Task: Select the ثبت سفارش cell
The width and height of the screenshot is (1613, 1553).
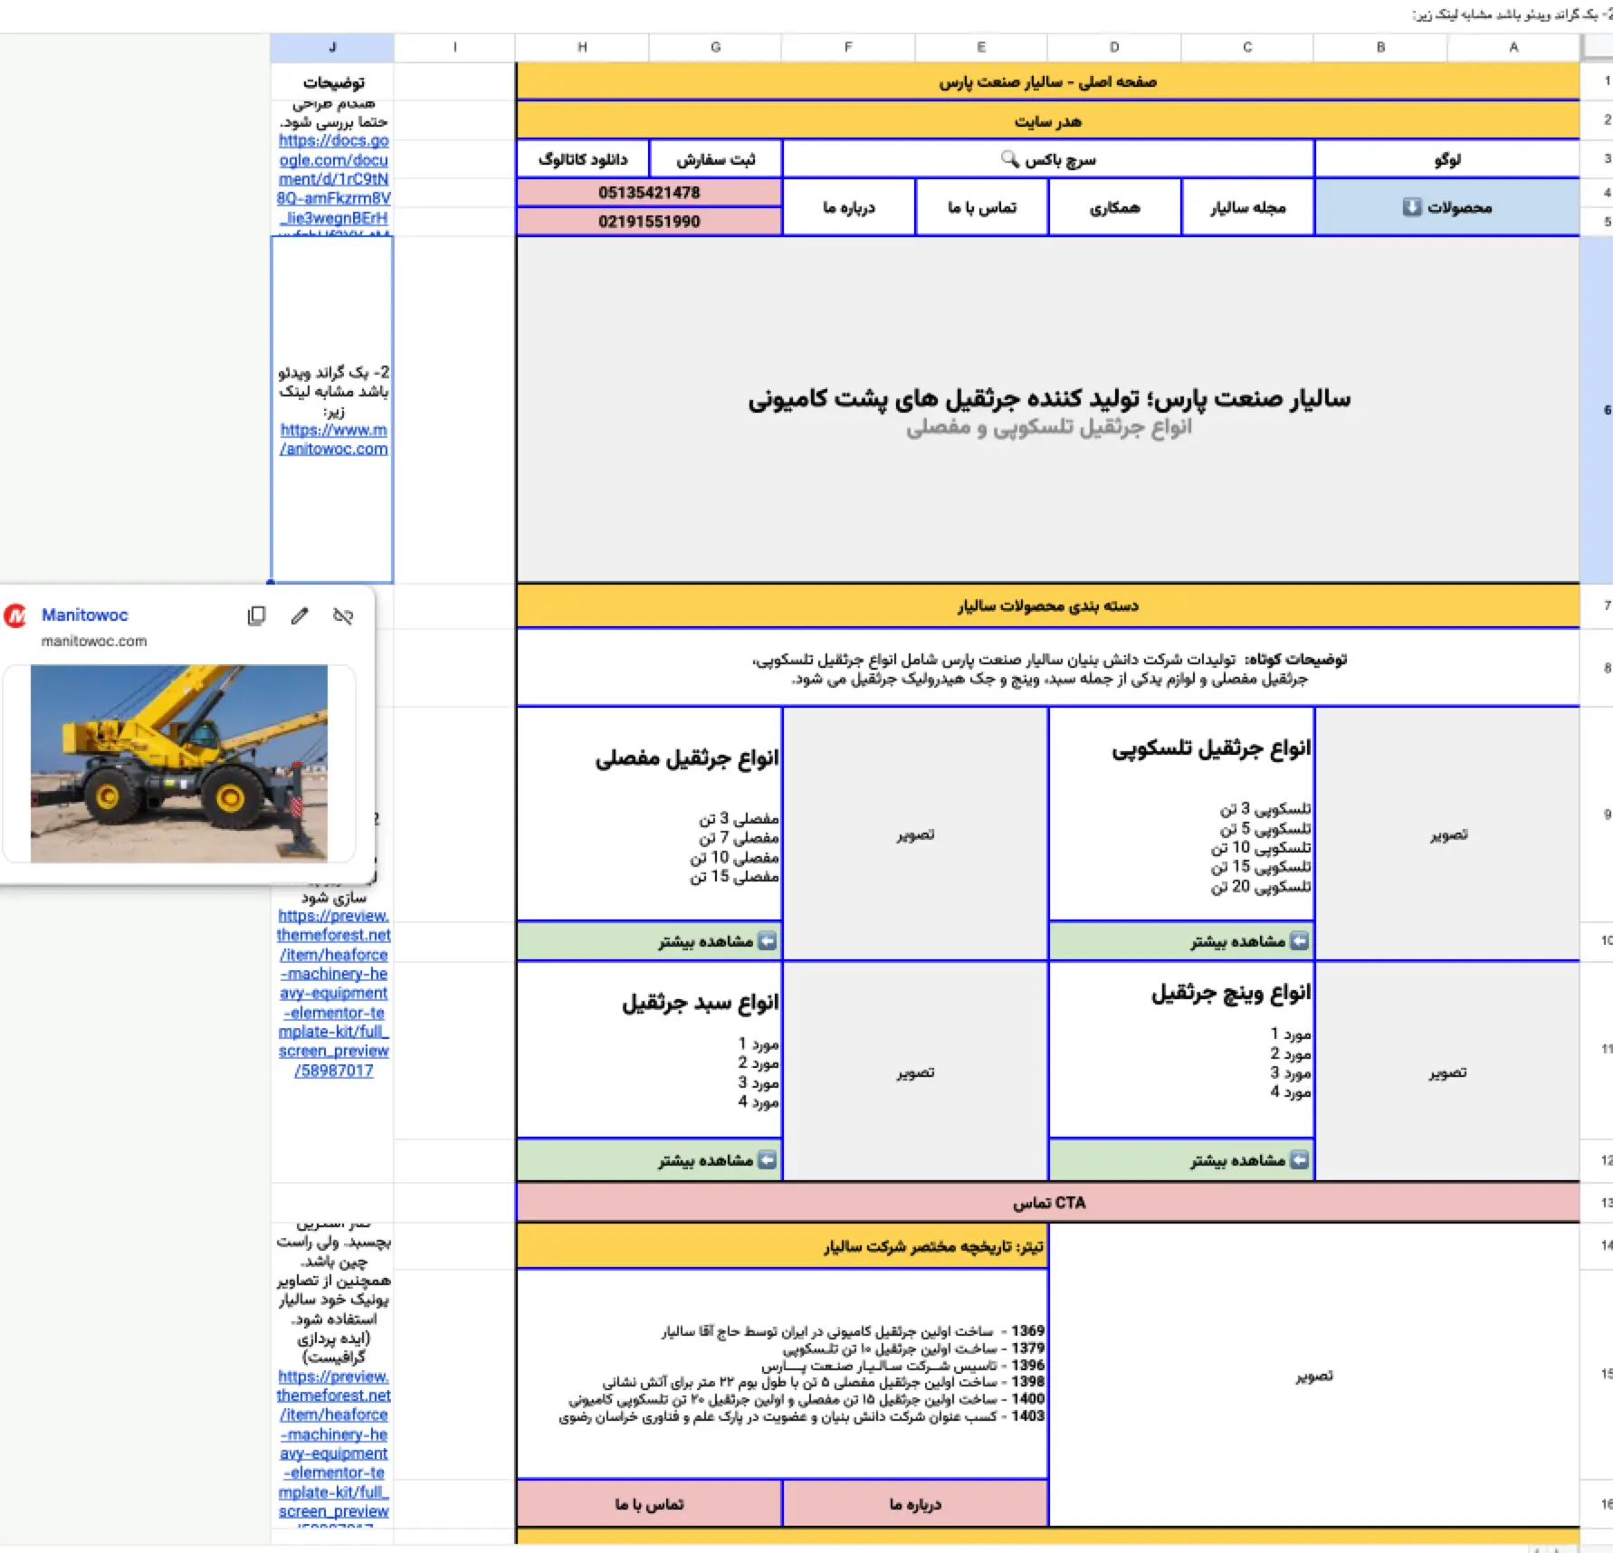Action: pyautogui.click(x=716, y=159)
